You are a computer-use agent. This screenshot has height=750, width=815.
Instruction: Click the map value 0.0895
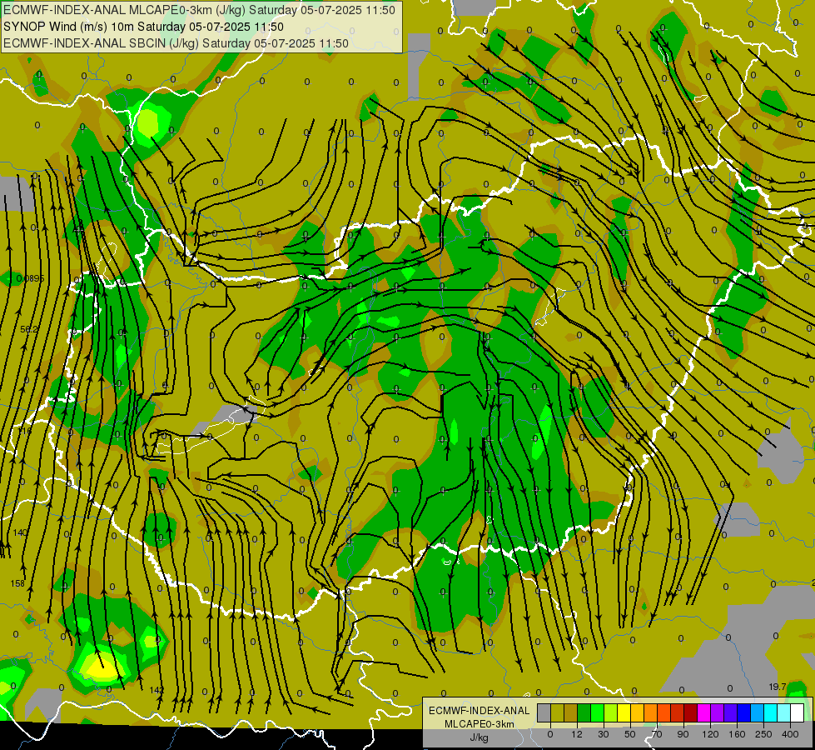click(x=30, y=279)
